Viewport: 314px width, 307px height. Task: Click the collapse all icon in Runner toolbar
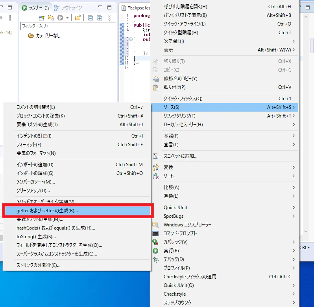pyautogui.click(x=91, y=18)
